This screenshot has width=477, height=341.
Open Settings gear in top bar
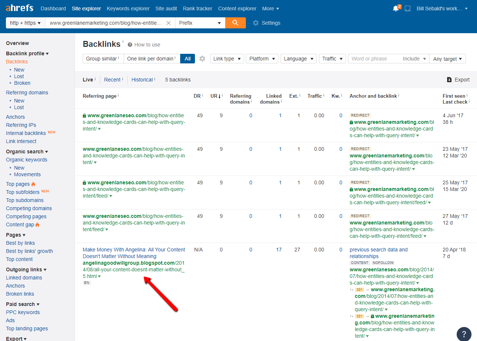click(256, 23)
